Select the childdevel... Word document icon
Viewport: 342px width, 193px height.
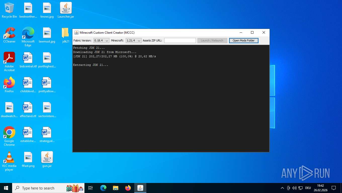pyautogui.click(x=28, y=85)
